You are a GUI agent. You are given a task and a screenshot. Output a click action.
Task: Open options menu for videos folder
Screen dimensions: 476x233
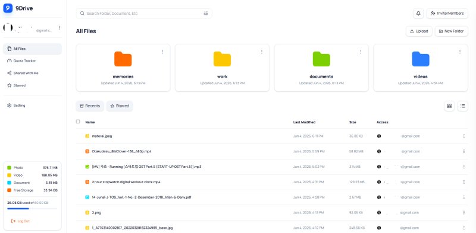[x=460, y=52]
